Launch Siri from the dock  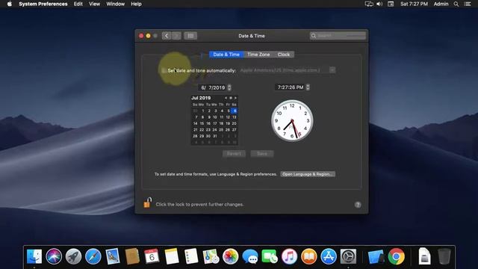pyautogui.click(x=54, y=256)
